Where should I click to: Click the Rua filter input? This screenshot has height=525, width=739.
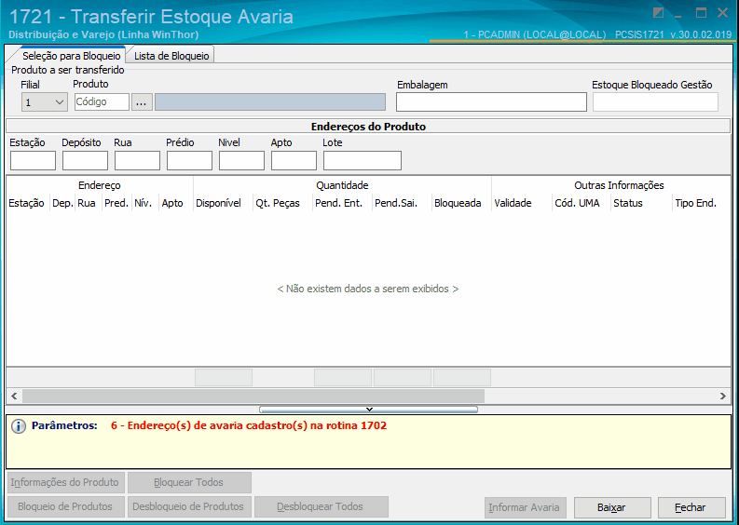[137, 160]
